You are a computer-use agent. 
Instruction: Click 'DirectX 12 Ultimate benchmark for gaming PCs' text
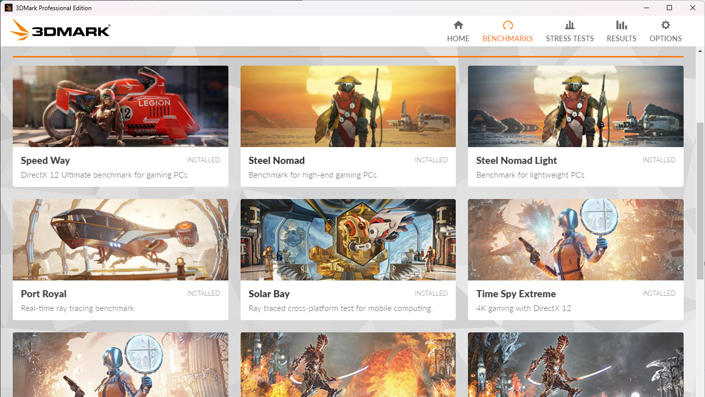click(x=104, y=175)
